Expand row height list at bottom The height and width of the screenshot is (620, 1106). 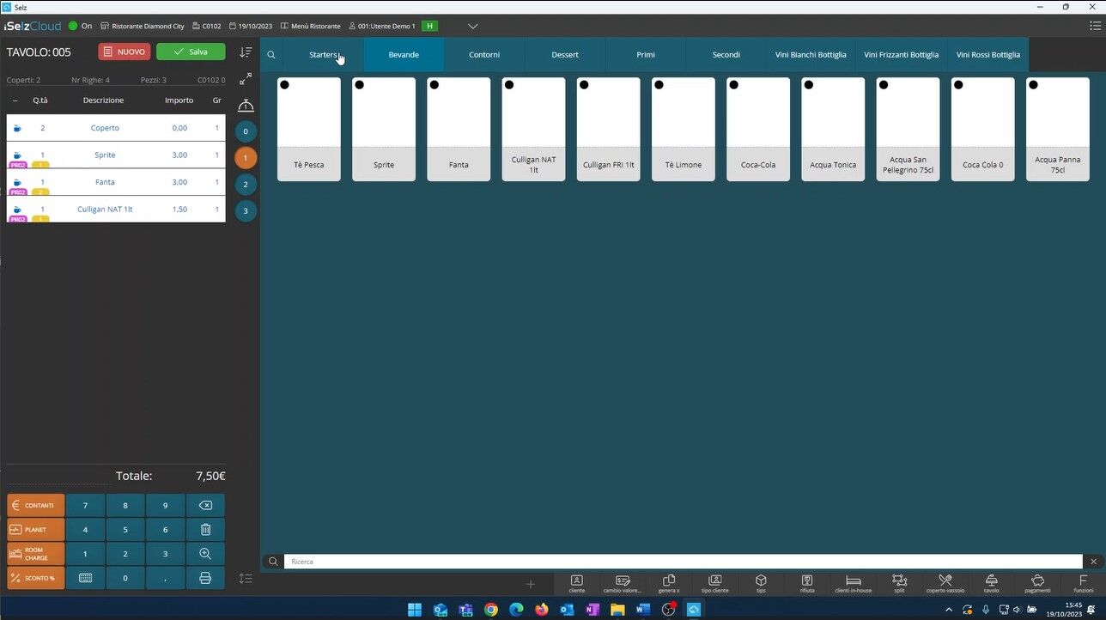pyautogui.click(x=246, y=579)
